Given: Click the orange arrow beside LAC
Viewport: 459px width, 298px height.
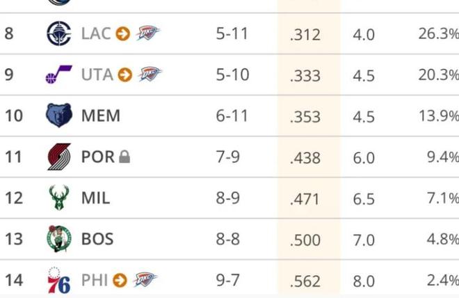Looking at the screenshot, I should point(123,33).
